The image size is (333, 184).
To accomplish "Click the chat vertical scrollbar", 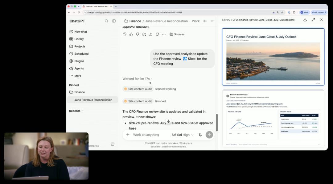I will coord(217,123).
